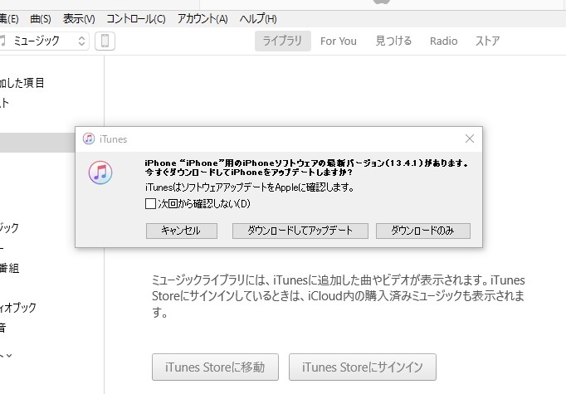The width and height of the screenshot is (566, 394).
Task: Select the sidebar item ending in 番組
Action: pyautogui.click(x=9, y=268)
